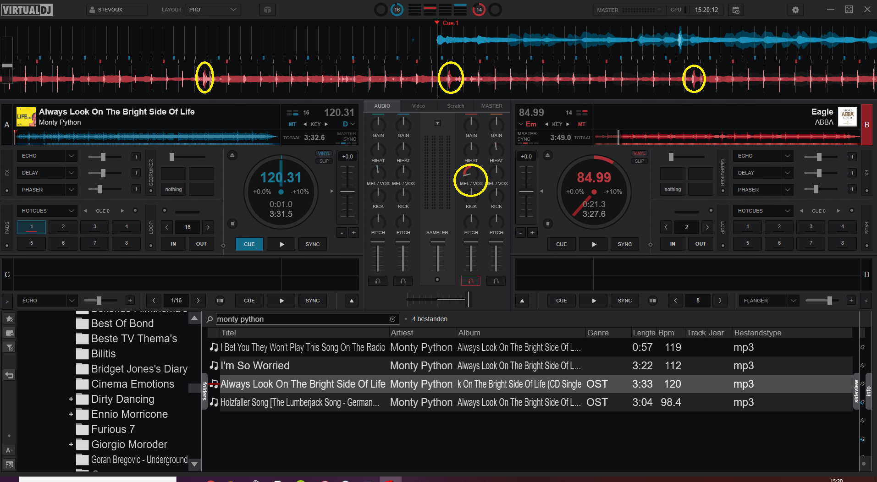Open the PRO layout dropdown
The width and height of the screenshot is (877, 482).
(x=213, y=10)
